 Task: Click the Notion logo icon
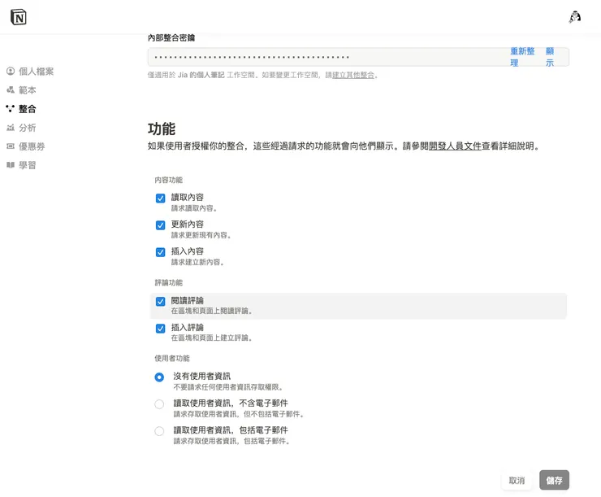tap(19, 17)
